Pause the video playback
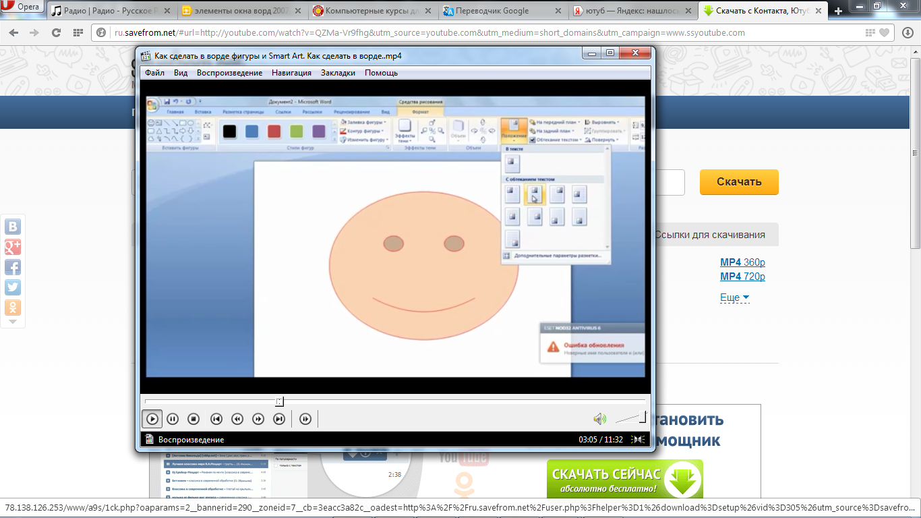This screenshot has width=921, height=518. pos(173,419)
